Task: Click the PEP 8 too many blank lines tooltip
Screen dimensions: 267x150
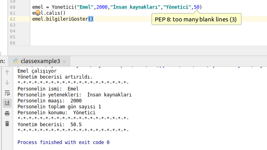Action: click(x=197, y=19)
